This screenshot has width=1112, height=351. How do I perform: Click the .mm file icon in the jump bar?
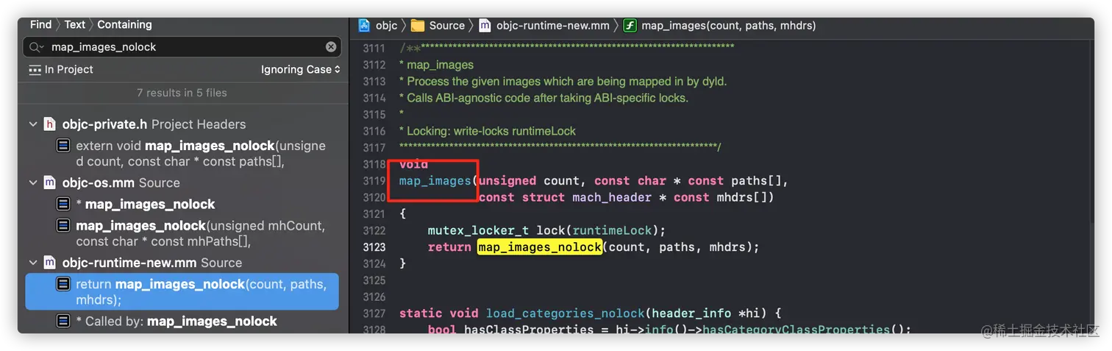(485, 26)
